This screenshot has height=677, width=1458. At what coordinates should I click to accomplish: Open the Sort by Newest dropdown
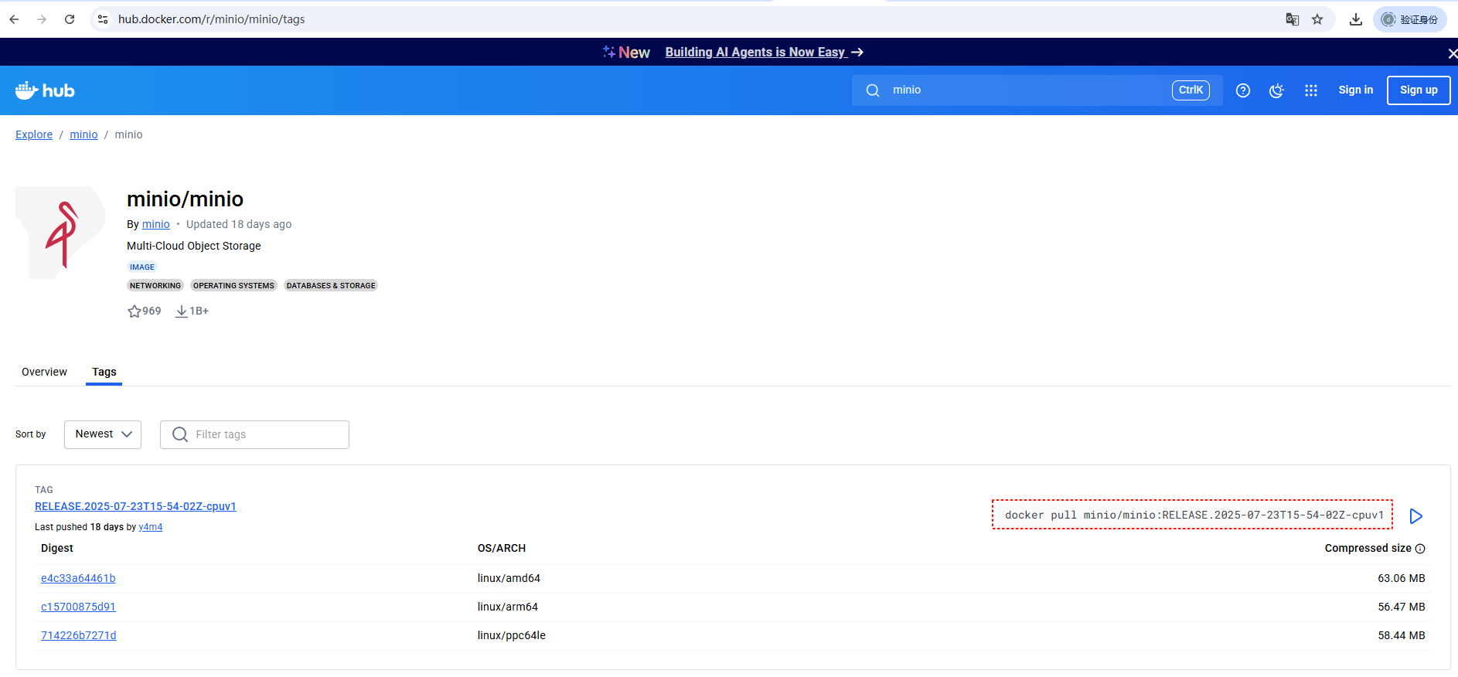click(103, 434)
